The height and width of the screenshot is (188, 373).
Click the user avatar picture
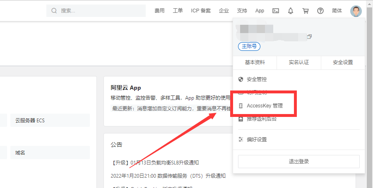point(356,11)
